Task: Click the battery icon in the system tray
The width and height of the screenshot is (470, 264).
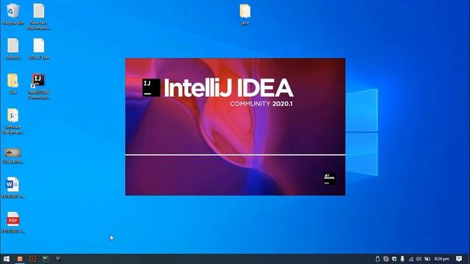Action: coord(427,259)
